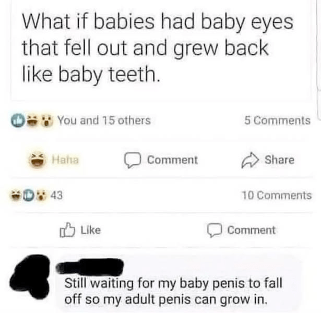The image size is (321, 313).
Task: Click the "Still waiting" comment text bubble
Action: (x=173, y=292)
